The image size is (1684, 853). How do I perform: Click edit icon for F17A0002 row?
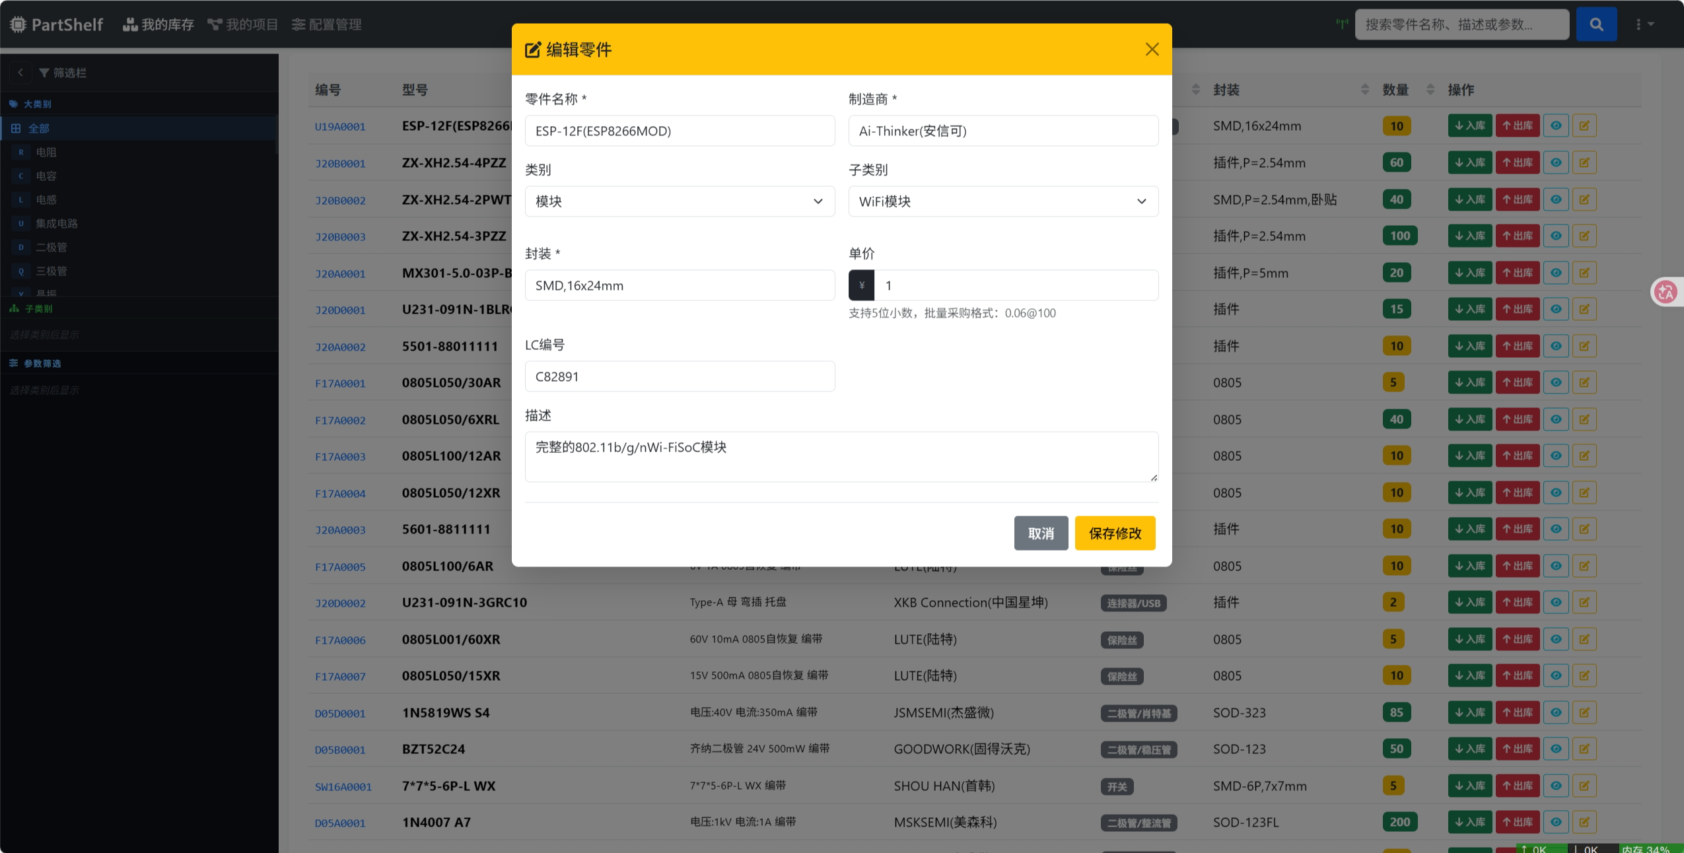pos(1584,419)
